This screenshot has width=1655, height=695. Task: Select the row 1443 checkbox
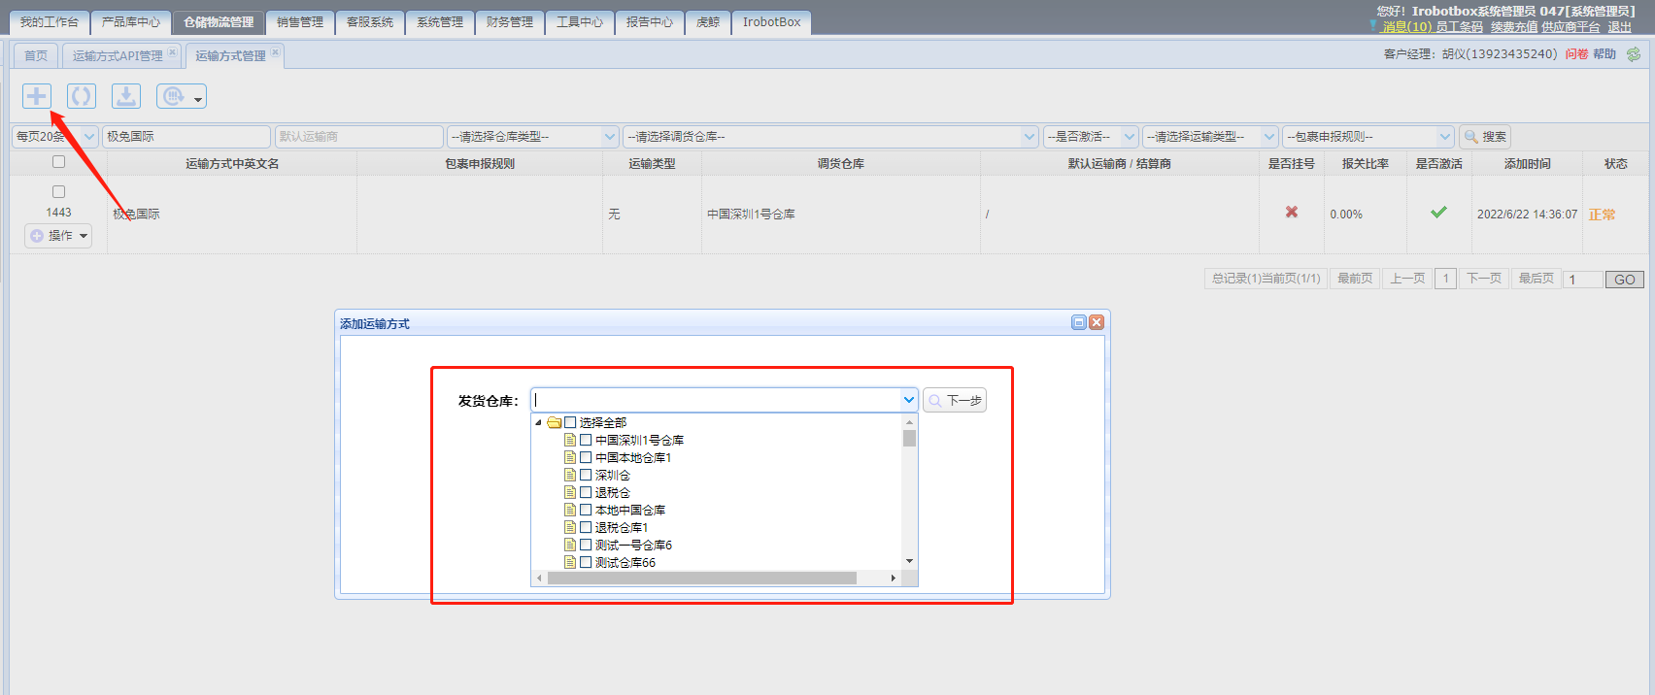[58, 192]
